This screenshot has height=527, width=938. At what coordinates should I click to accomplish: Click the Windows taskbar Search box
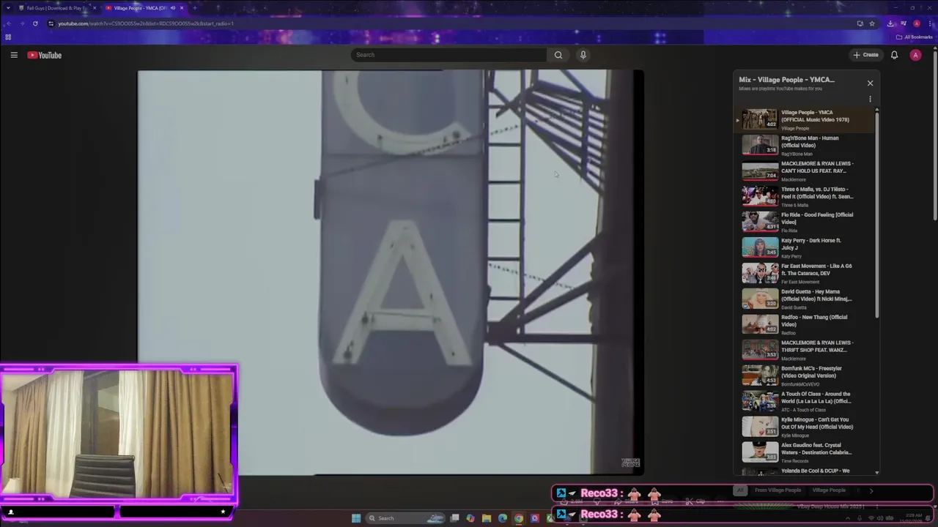click(407, 518)
